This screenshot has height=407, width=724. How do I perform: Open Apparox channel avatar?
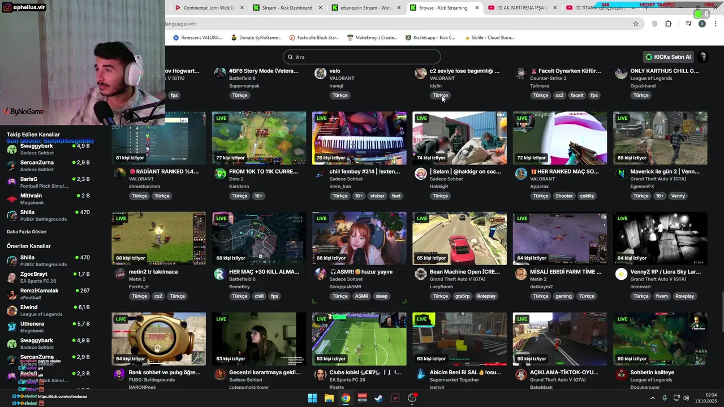521,174
